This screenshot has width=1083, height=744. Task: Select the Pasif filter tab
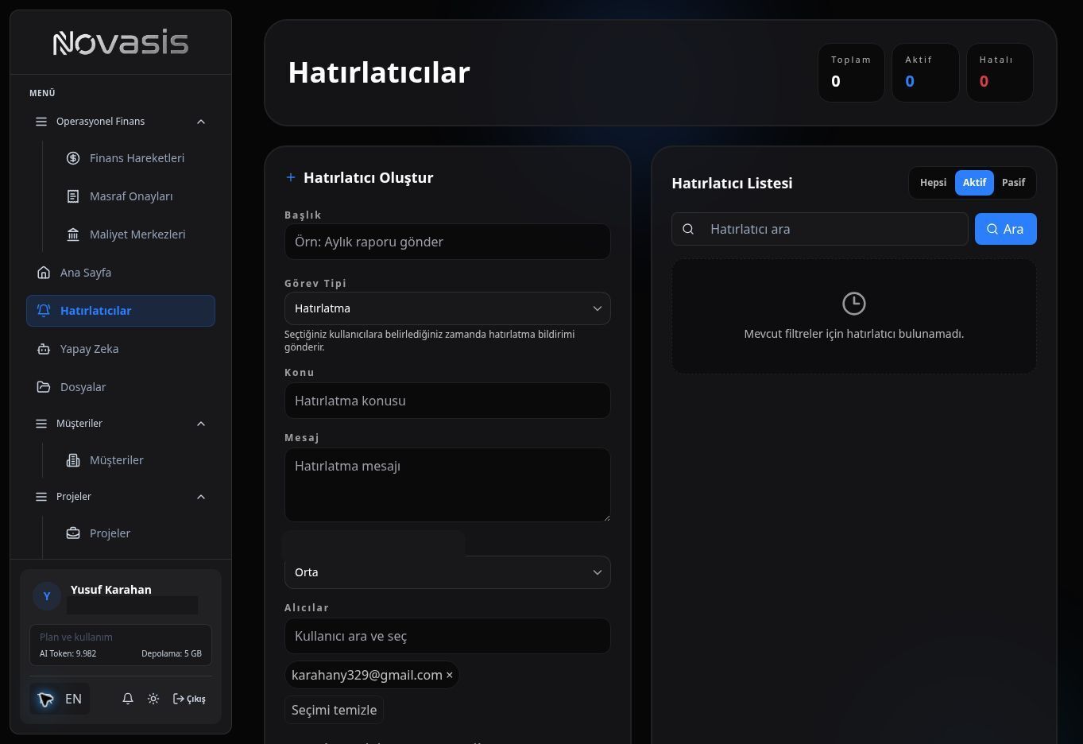(1013, 183)
